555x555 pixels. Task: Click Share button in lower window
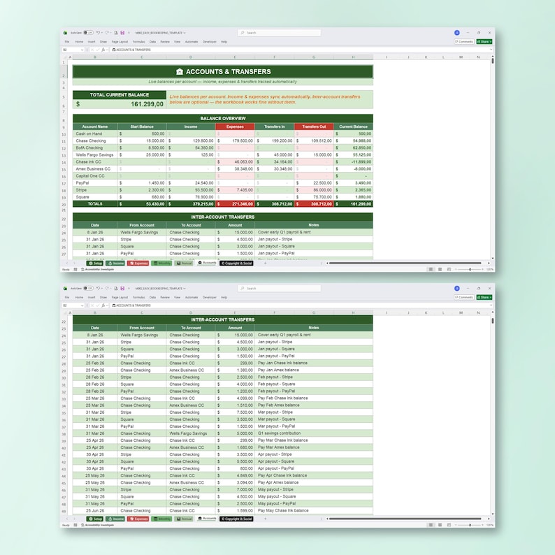[484, 297]
